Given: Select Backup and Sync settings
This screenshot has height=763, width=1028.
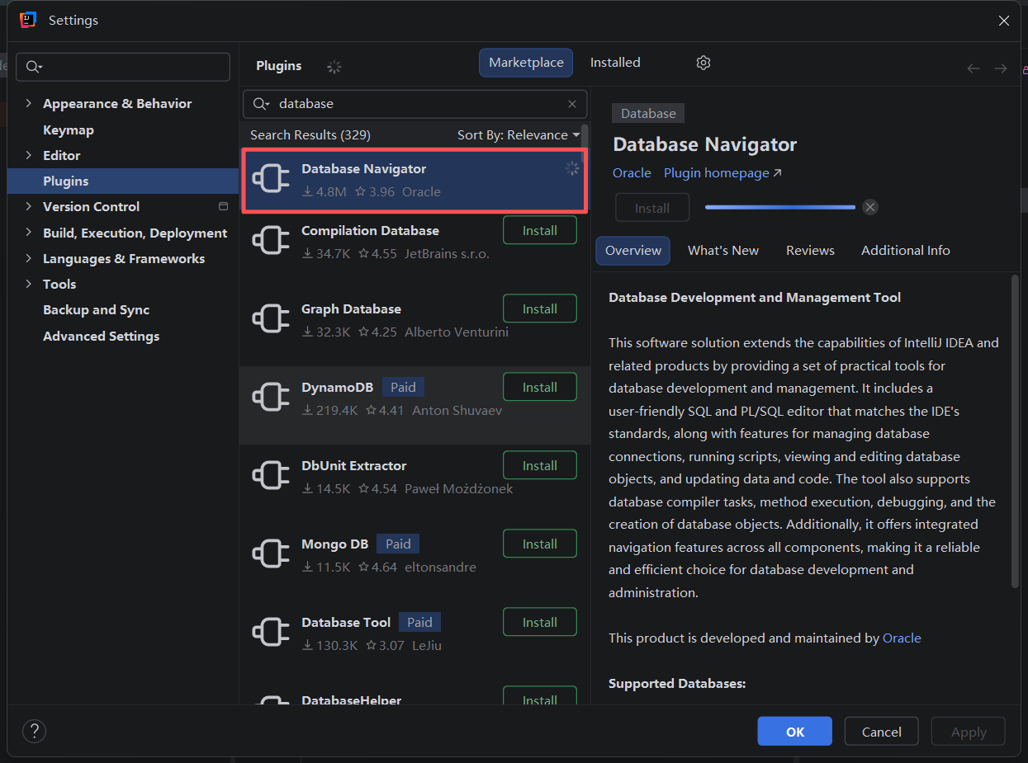Looking at the screenshot, I should pos(97,310).
